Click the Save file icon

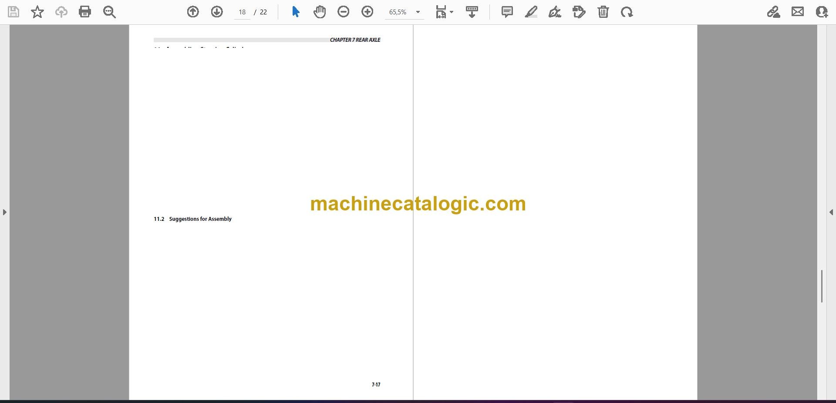tap(13, 12)
